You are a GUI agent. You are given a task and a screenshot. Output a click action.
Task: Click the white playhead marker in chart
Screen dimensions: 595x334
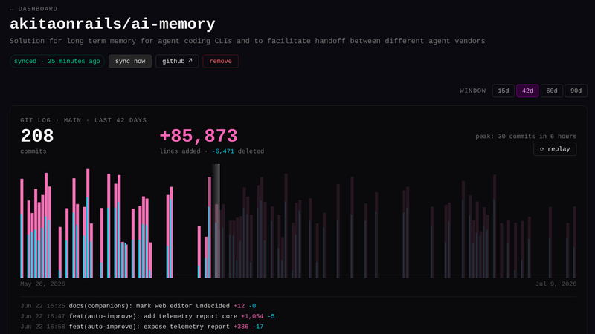(219, 220)
